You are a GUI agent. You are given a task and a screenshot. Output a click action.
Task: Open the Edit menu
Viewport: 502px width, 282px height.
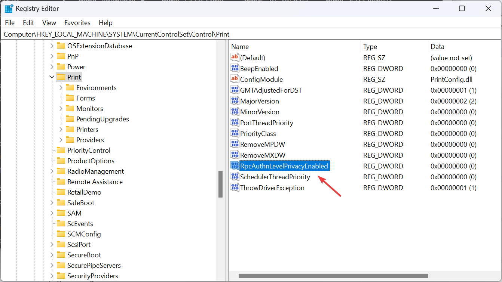(x=28, y=23)
